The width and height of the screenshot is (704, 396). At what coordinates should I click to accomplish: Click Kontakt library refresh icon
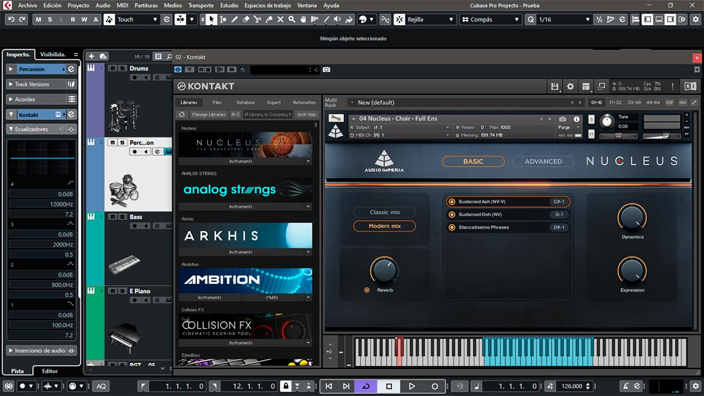pyautogui.click(x=182, y=114)
